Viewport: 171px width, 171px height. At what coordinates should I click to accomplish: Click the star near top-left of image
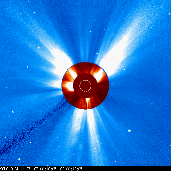tap(34, 13)
